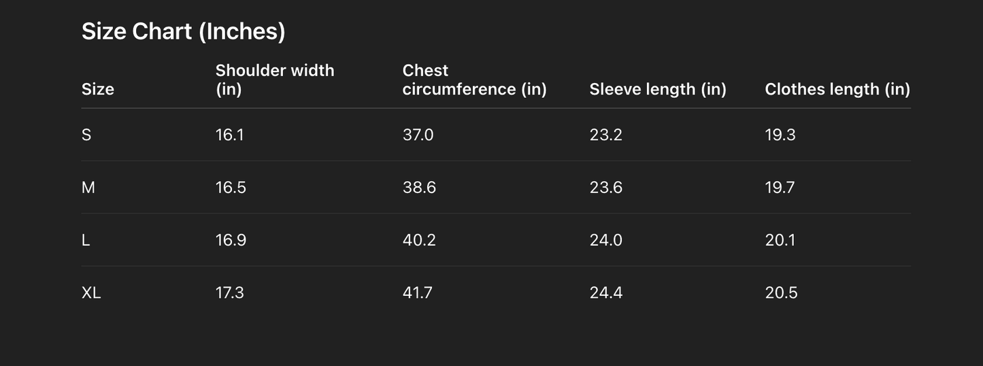Screen dimensions: 983x366
Task: Select the Shoulder width (in) column header
Action: (274, 80)
